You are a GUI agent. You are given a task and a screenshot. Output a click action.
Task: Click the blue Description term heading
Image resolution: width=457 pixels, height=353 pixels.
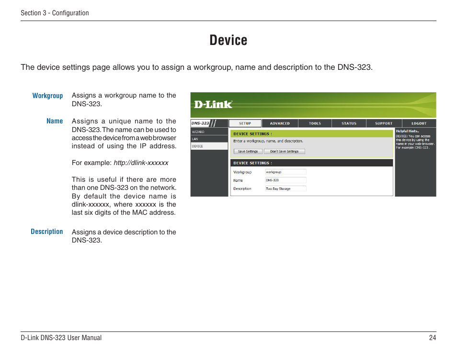[46, 232]
